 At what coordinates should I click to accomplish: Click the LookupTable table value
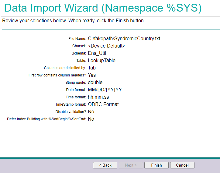point(101,60)
